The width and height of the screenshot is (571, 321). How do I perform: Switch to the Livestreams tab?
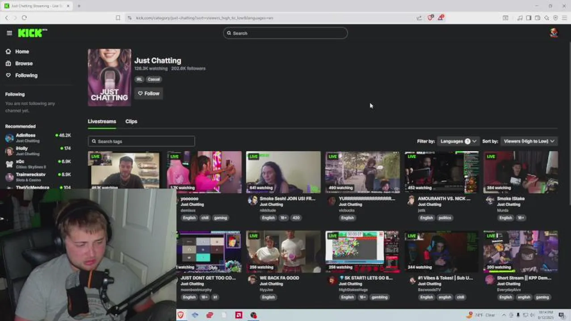[102, 121]
